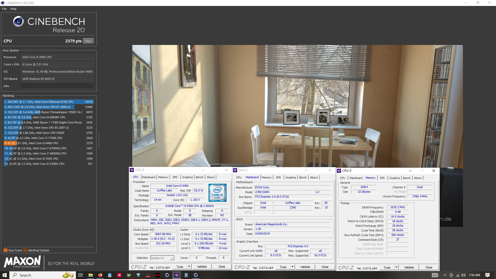The height and width of the screenshot is (279, 496).
Task: Select the Ryzen Threadripper 1950X ranking row
Action: [49, 112]
